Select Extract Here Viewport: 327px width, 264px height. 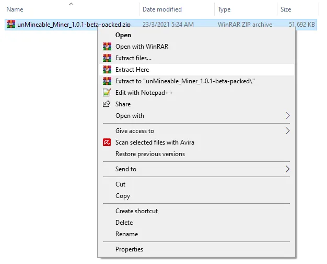pos(196,70)
